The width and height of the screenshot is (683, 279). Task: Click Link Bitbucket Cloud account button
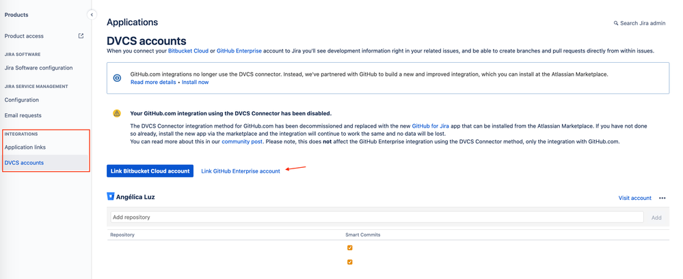150,171
